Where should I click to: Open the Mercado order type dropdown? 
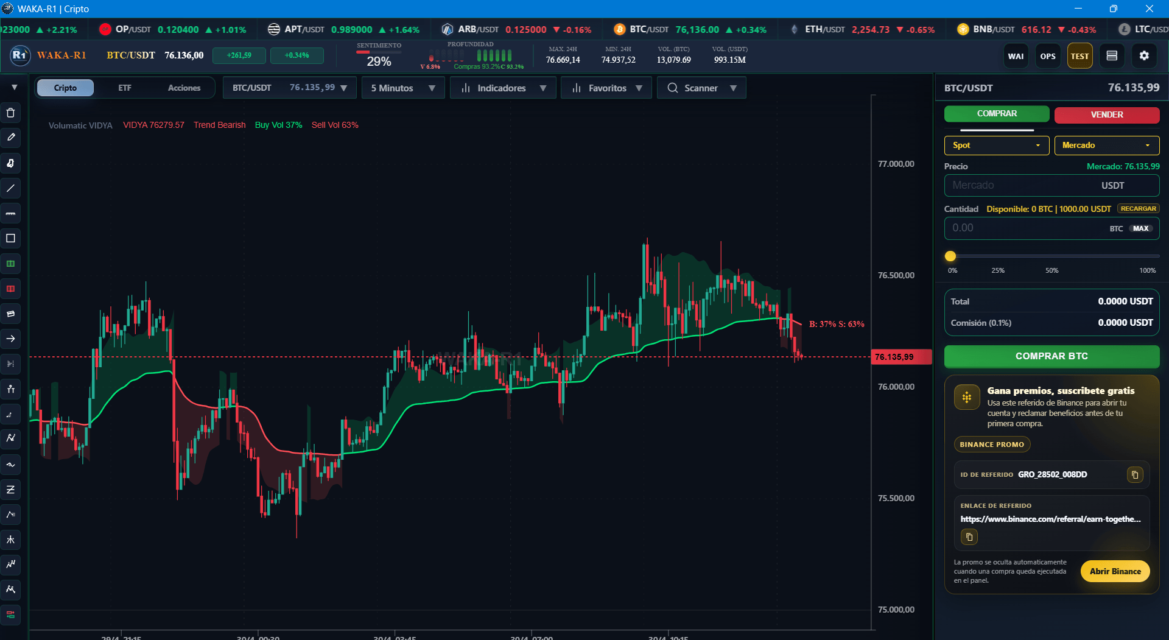tap(1107, 146)
